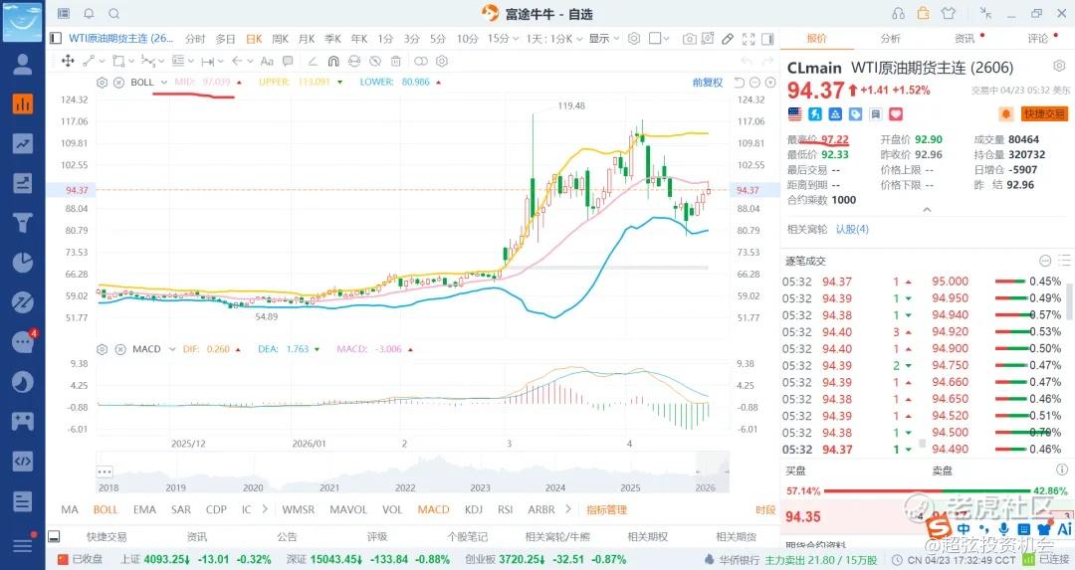Screen dimensions: 1075x570
Task: Expand the 显示 display dropdown
Action: pyautogui.click(x=602, y=39)
